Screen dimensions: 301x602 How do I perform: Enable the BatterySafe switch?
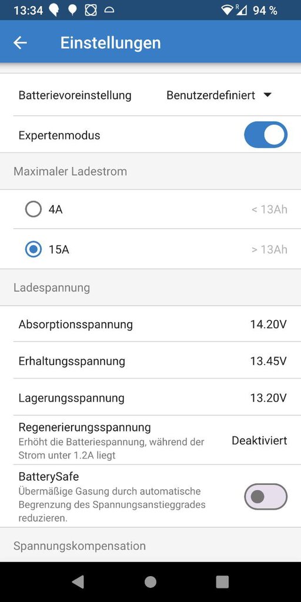pyautogui.click(x=266, y=496)
